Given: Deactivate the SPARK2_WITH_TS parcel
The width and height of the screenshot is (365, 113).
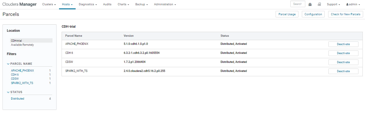Looking at the screenshot, I should point(343,71).
